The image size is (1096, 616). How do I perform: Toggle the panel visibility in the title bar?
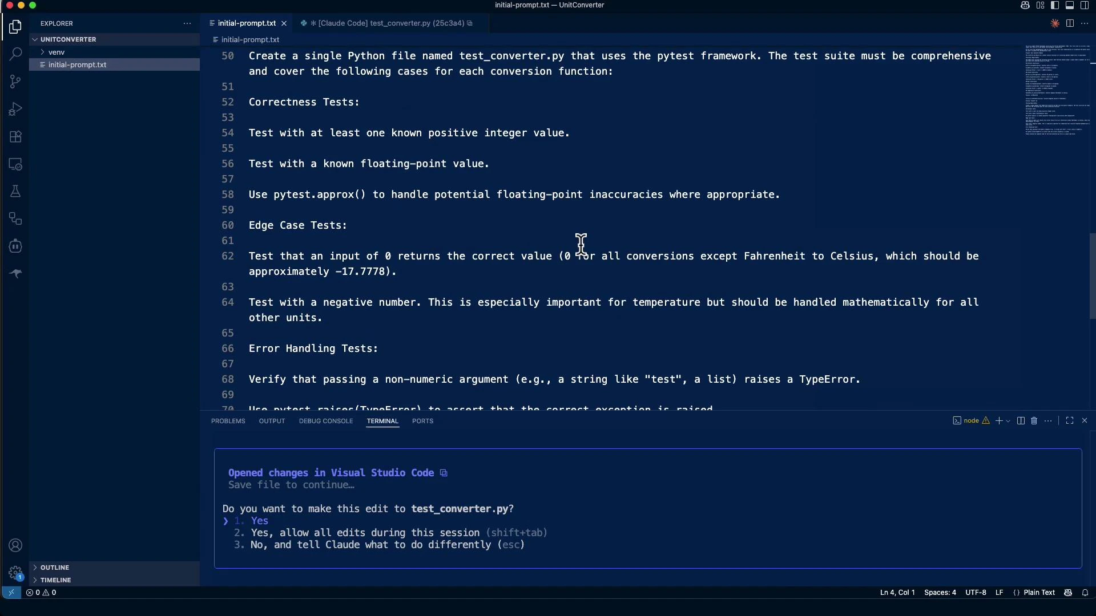(x=1069, y=5)
